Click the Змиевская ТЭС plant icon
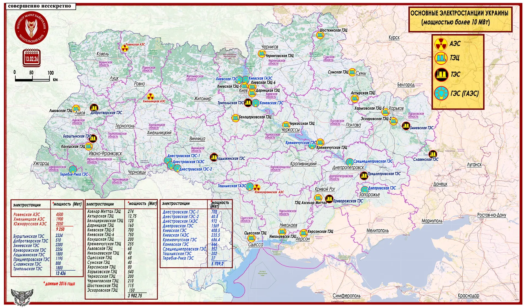This screenshot has height=308, width=524. [x=406, y=125]
